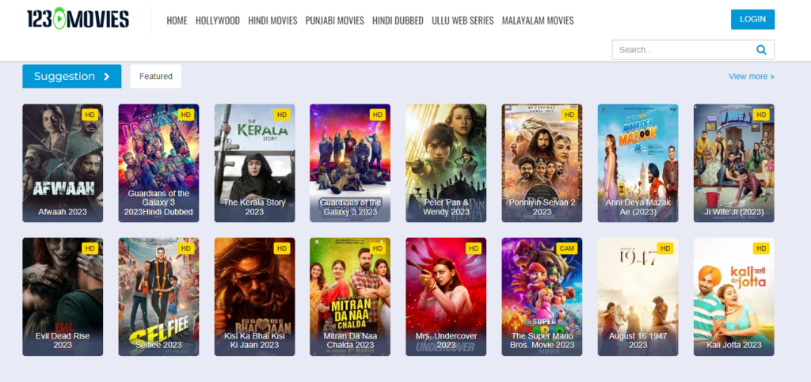The image size is (811, 382).
Task: Go to Punjabi Movies section
Action: coord(335,21)
